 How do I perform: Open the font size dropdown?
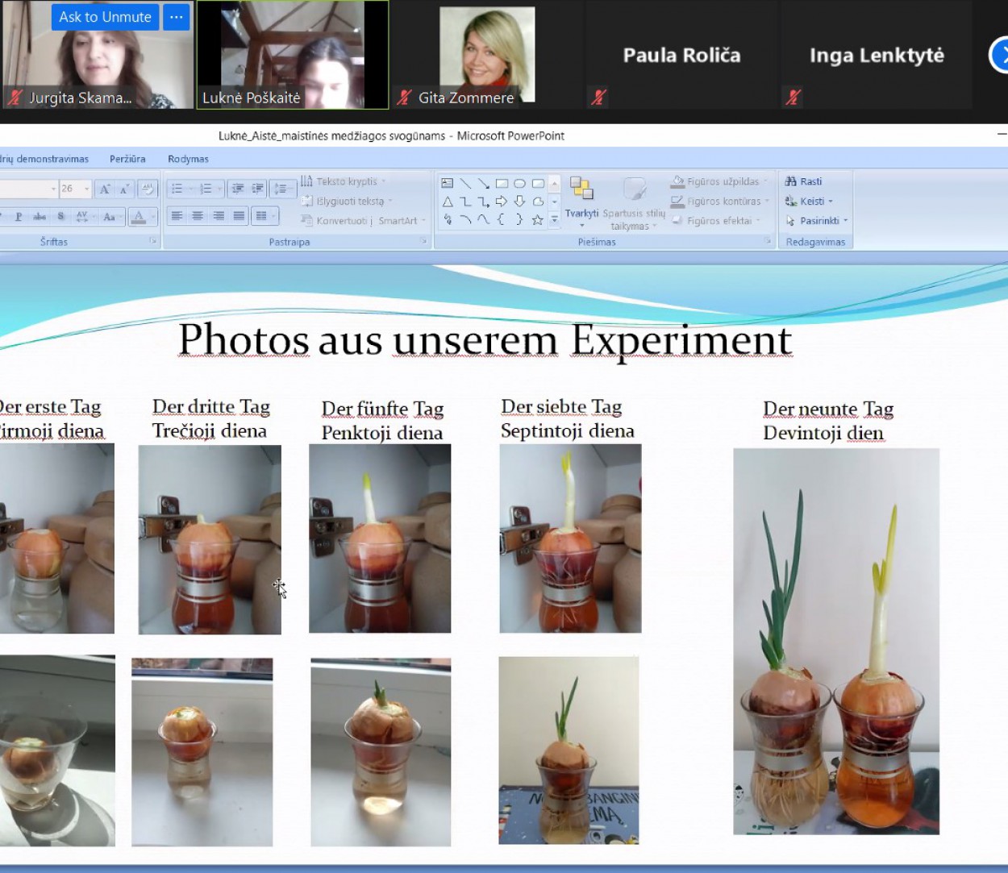[86, 189]
